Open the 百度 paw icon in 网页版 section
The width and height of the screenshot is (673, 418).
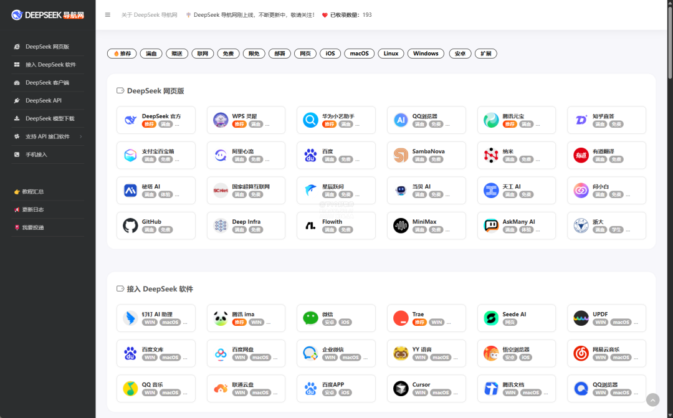(311, 155)
